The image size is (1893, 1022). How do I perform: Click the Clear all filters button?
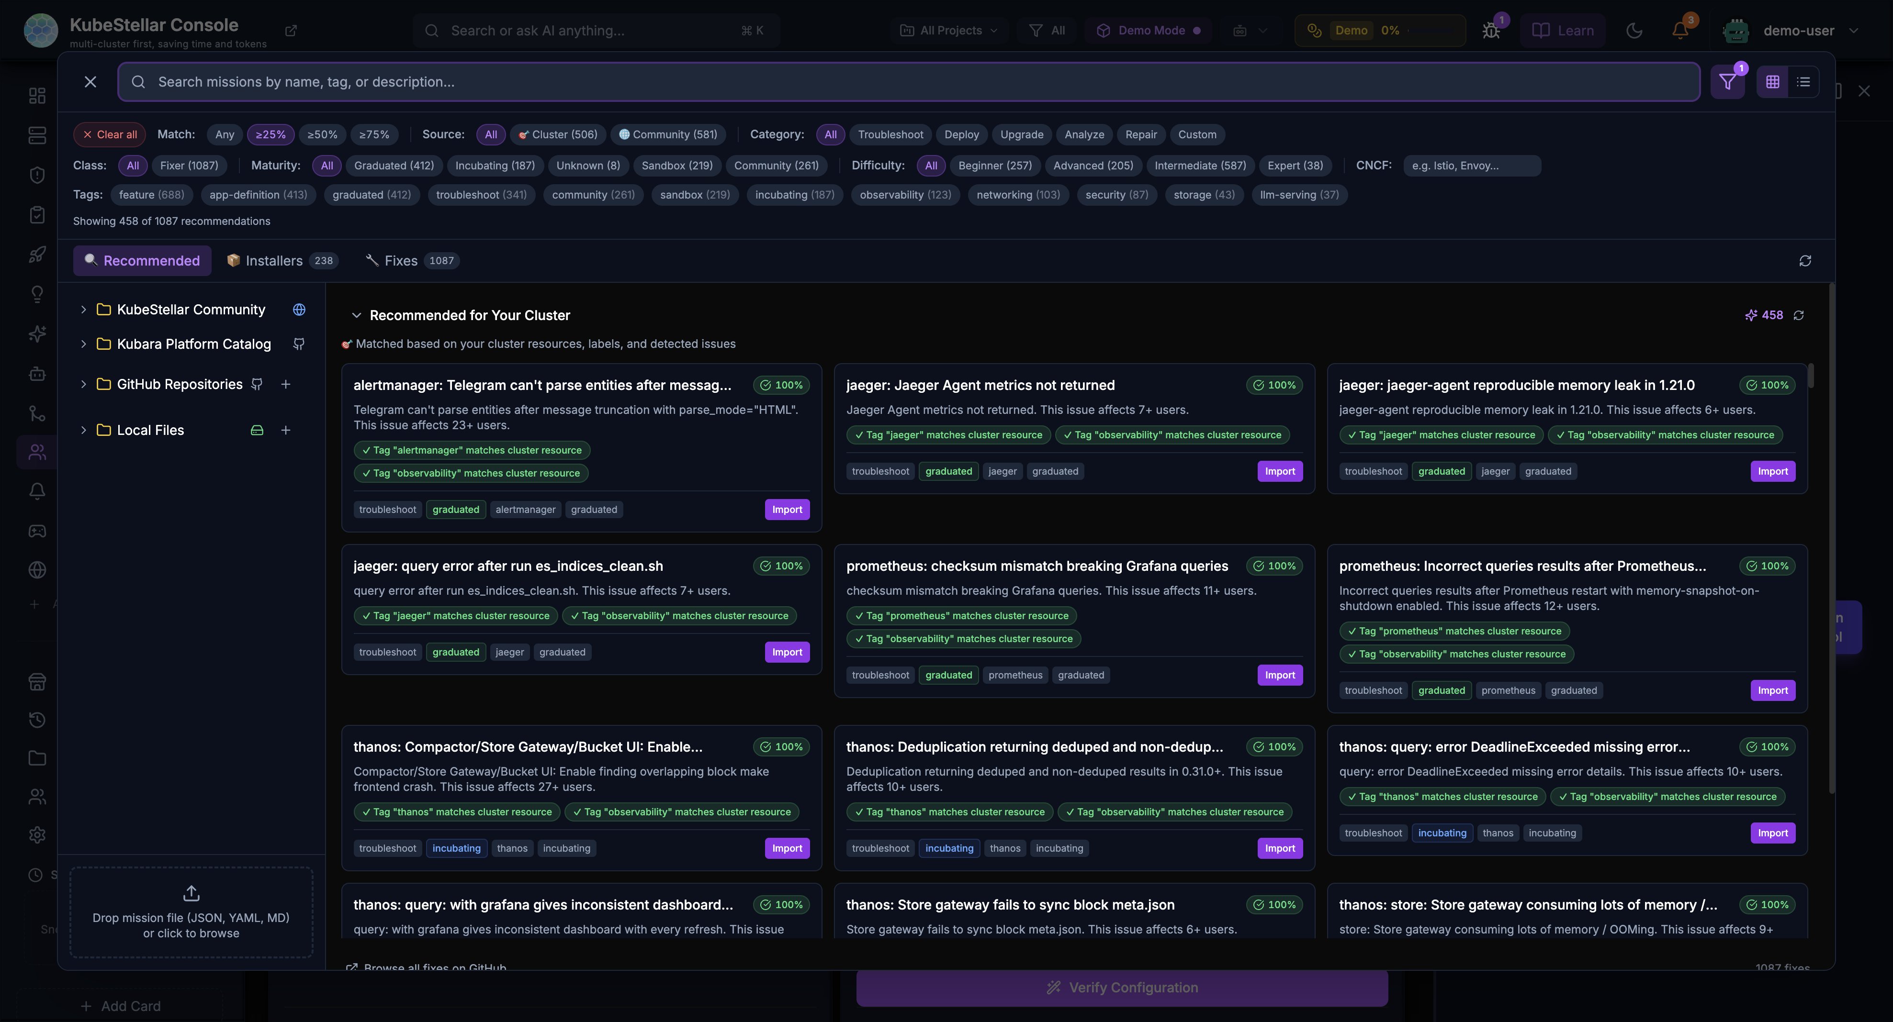click(109, 134)
